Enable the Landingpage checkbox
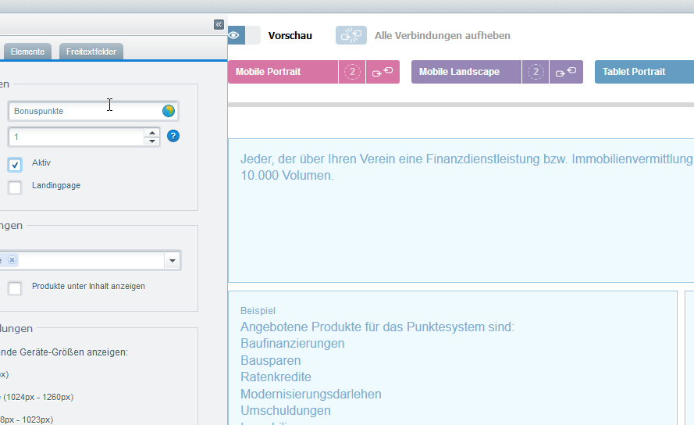694x425 pixels. pos(15,187)
